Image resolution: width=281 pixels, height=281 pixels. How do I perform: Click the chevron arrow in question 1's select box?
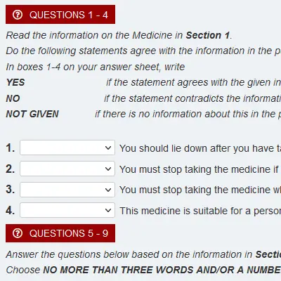108,148
